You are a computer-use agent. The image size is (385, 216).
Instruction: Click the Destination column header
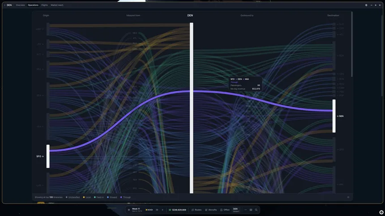[x=333, y=16]
